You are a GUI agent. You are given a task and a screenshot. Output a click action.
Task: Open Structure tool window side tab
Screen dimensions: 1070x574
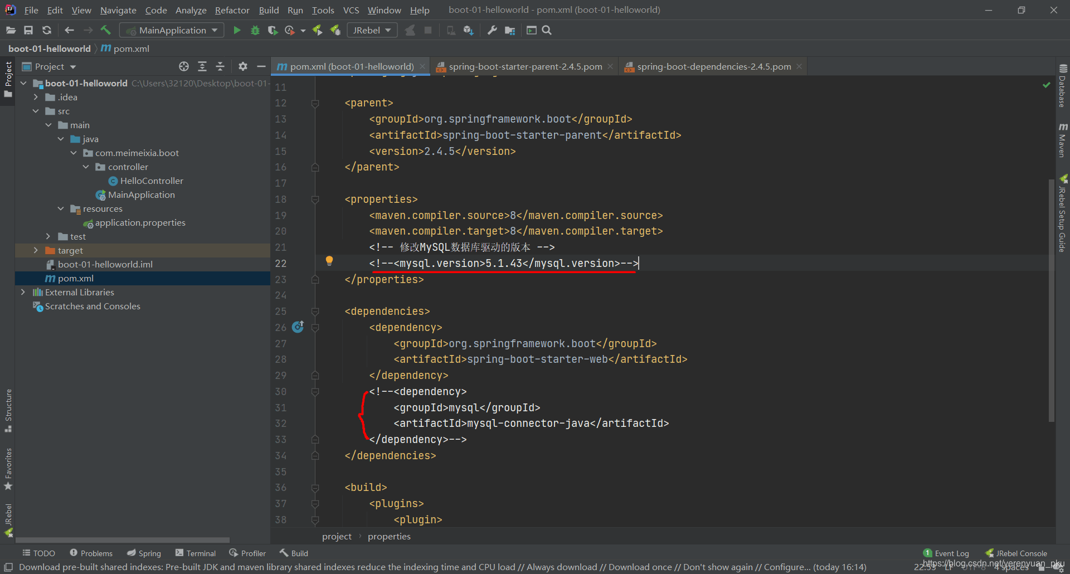8,411
